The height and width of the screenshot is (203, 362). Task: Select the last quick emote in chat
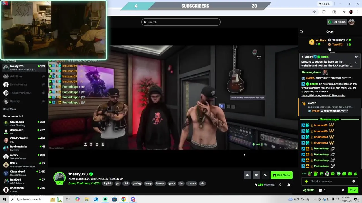point(355,174)
